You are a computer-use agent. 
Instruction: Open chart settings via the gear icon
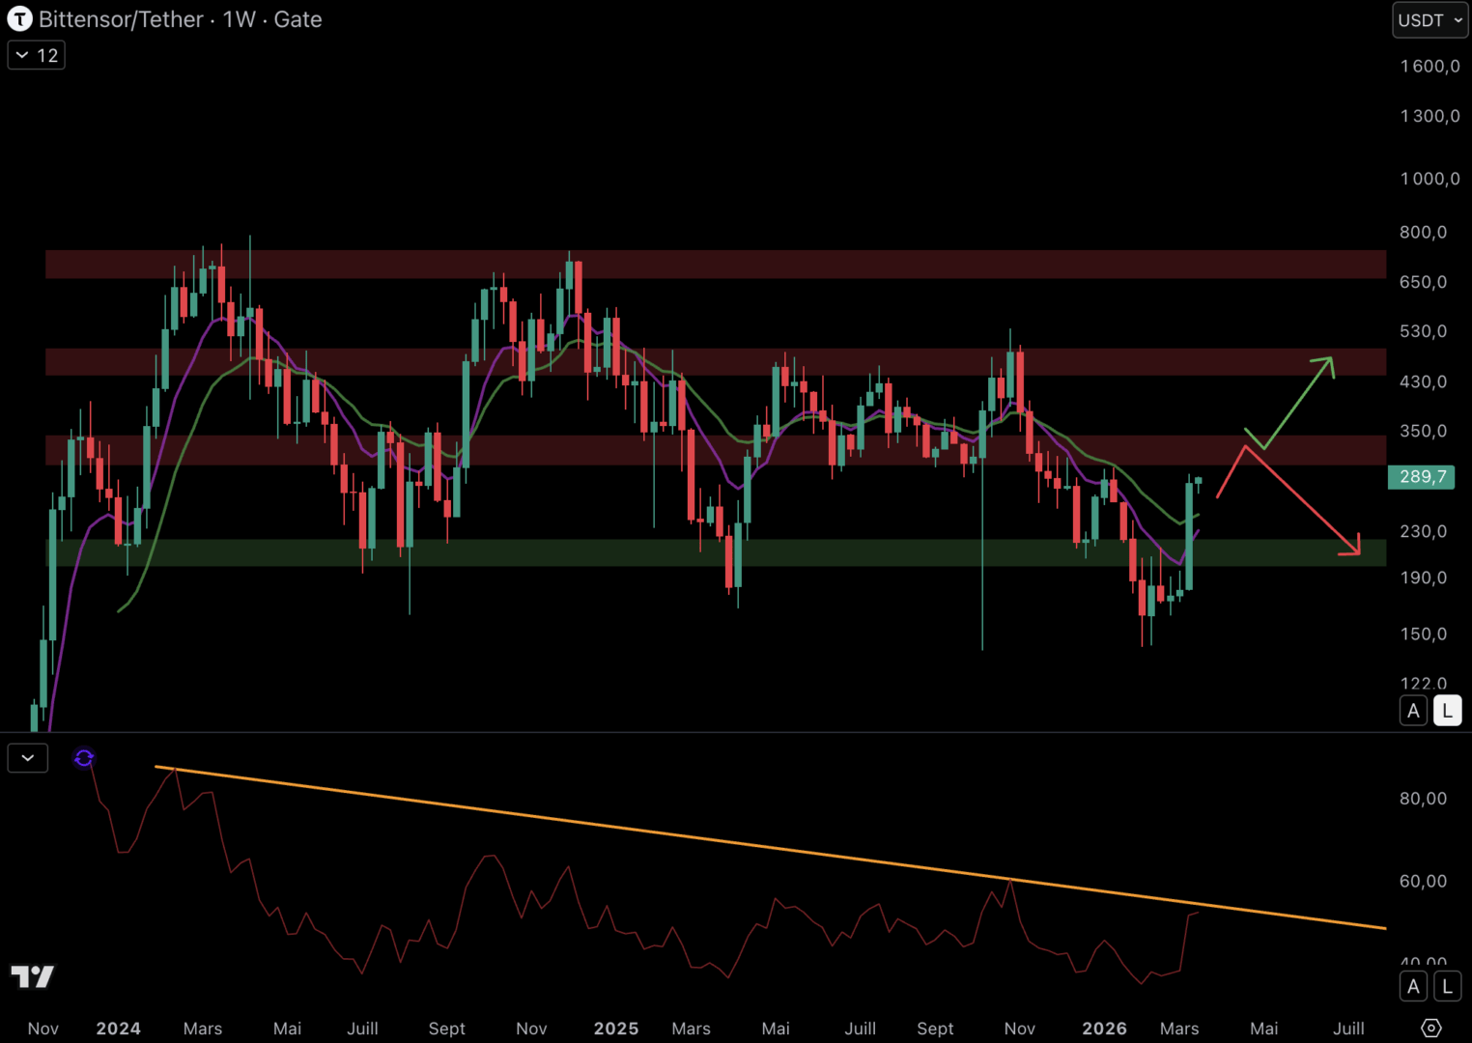click(1431, 1028)
